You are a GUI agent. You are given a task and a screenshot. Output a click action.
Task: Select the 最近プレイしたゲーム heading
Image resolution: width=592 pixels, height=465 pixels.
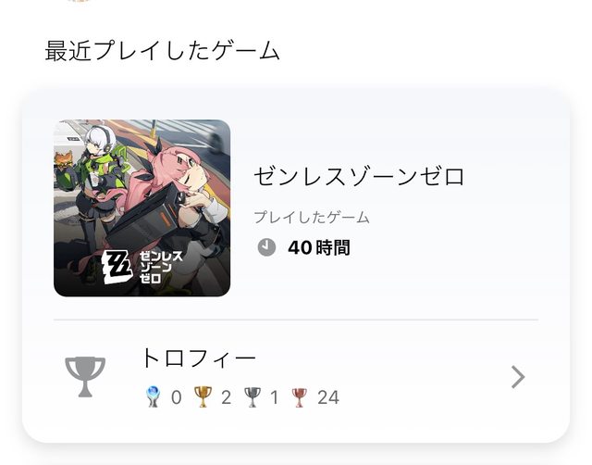(x=163, y=51)
